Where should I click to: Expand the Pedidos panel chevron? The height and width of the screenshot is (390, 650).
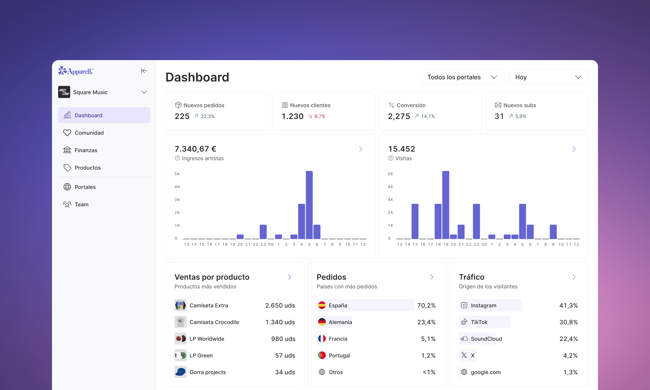pyautogui.click(x=432, y=277)
